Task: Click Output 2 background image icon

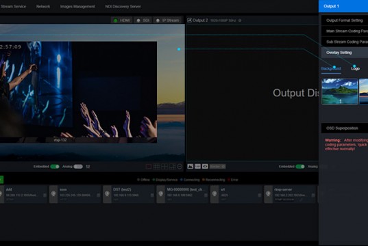Action: pyautogui.click(x=191, y=167)
